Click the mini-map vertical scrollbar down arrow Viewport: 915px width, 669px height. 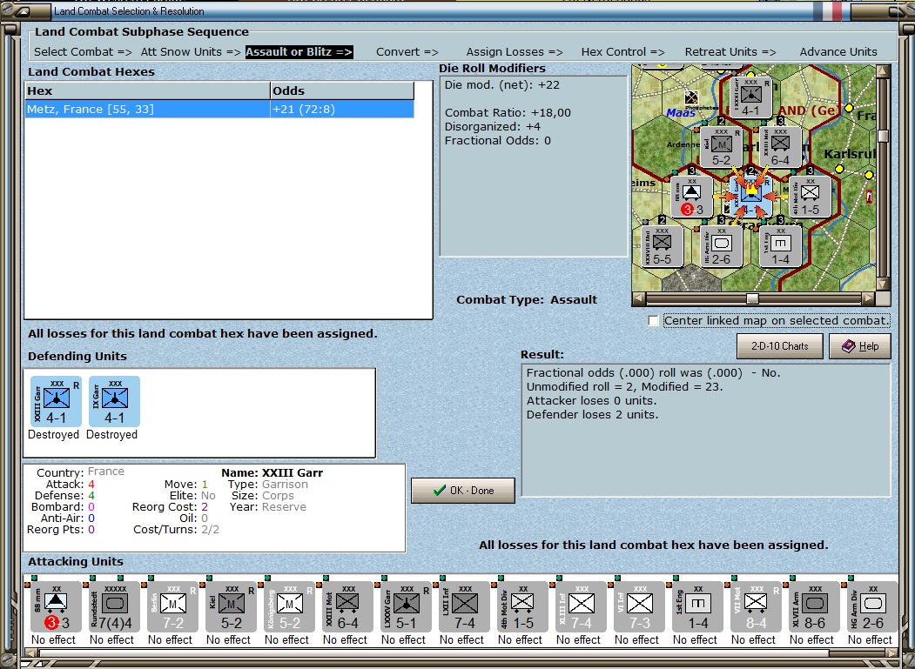click(884, 284)
